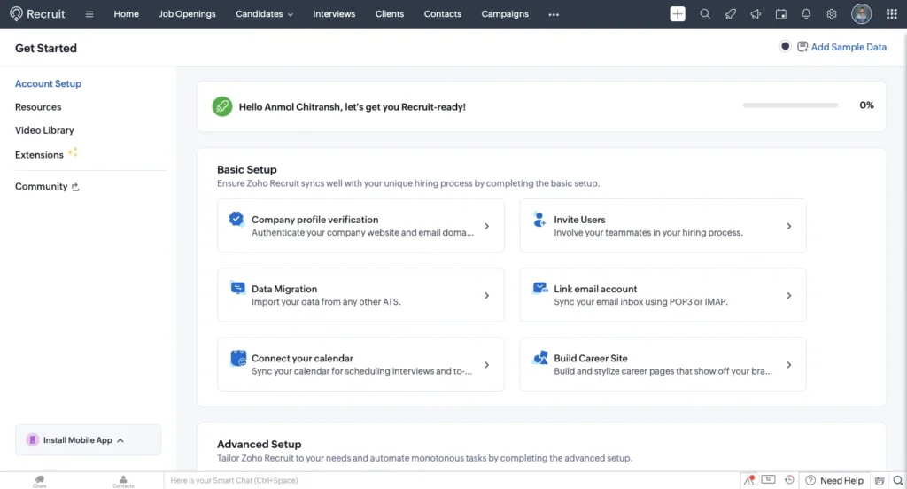Screen dimensions: 907x489
Task: Open the Extensions sidebar link
Action: tap(39, 154)
